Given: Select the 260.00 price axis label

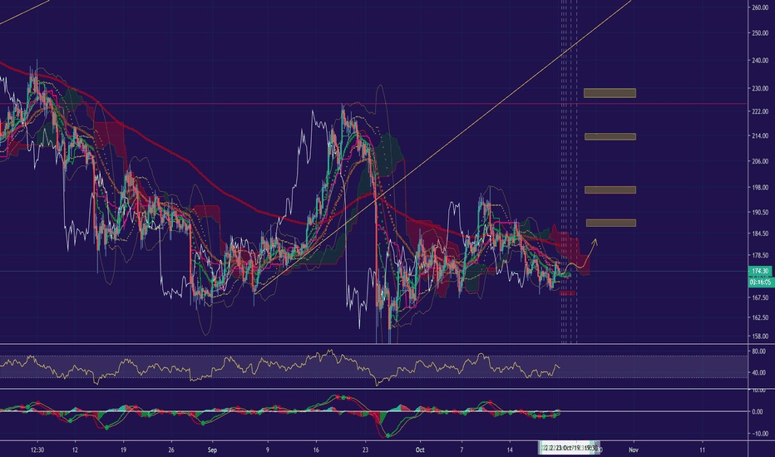Looking at the screenshot, I should click(x=760, y=7).
